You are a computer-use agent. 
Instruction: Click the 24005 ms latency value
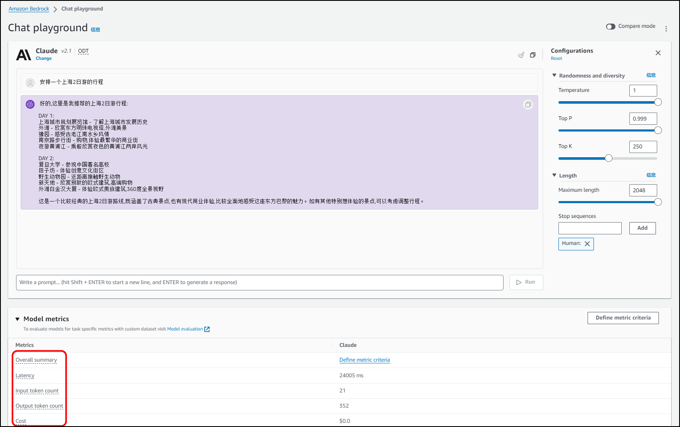pos(351,376)
